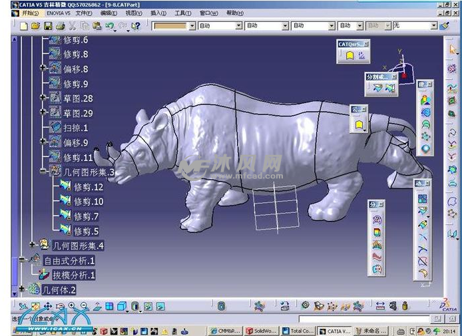Screen dimensions: 462x336
Task: Expand the 几何图形集.4 tree node
Action: tap(32, 245)
